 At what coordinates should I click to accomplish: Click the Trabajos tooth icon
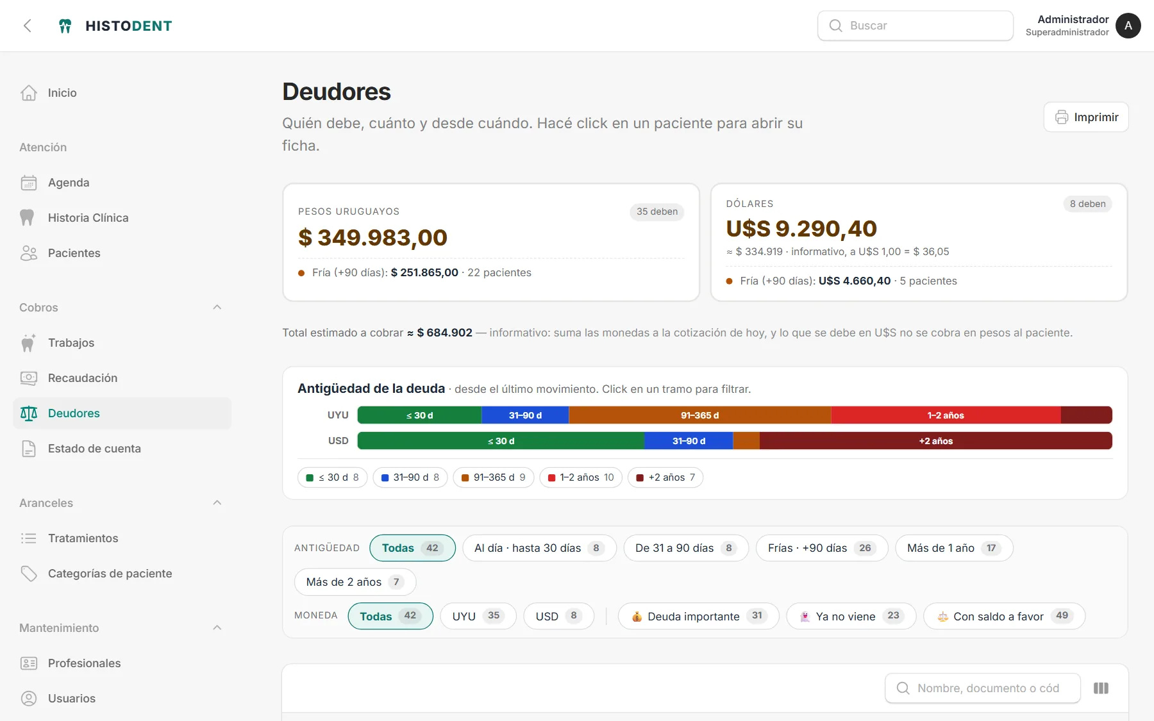(28, 343)
